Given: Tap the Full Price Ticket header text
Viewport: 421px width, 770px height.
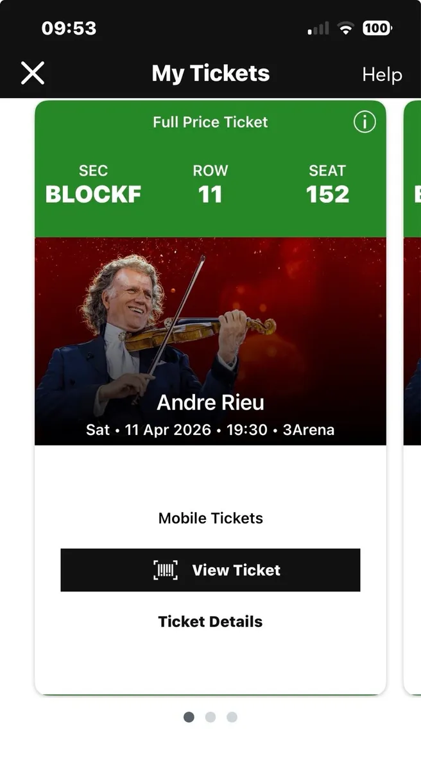Looking at the screenshot, I should click(210, 122).
